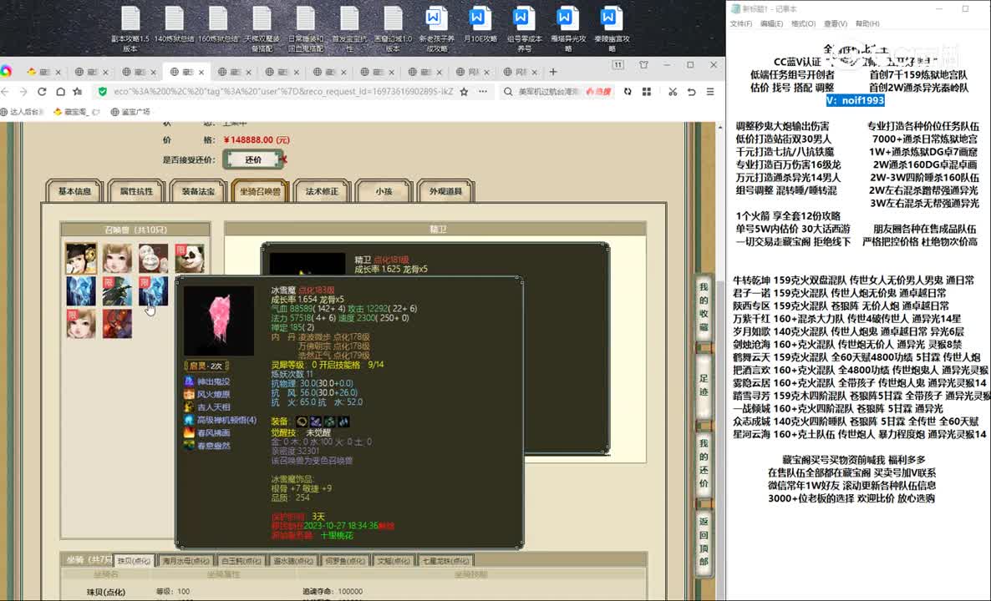Click the browser page vertical scrollbar

point(720,360)
